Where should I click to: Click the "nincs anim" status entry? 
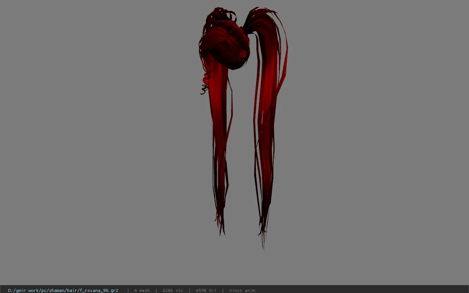[x=242, y=290]
